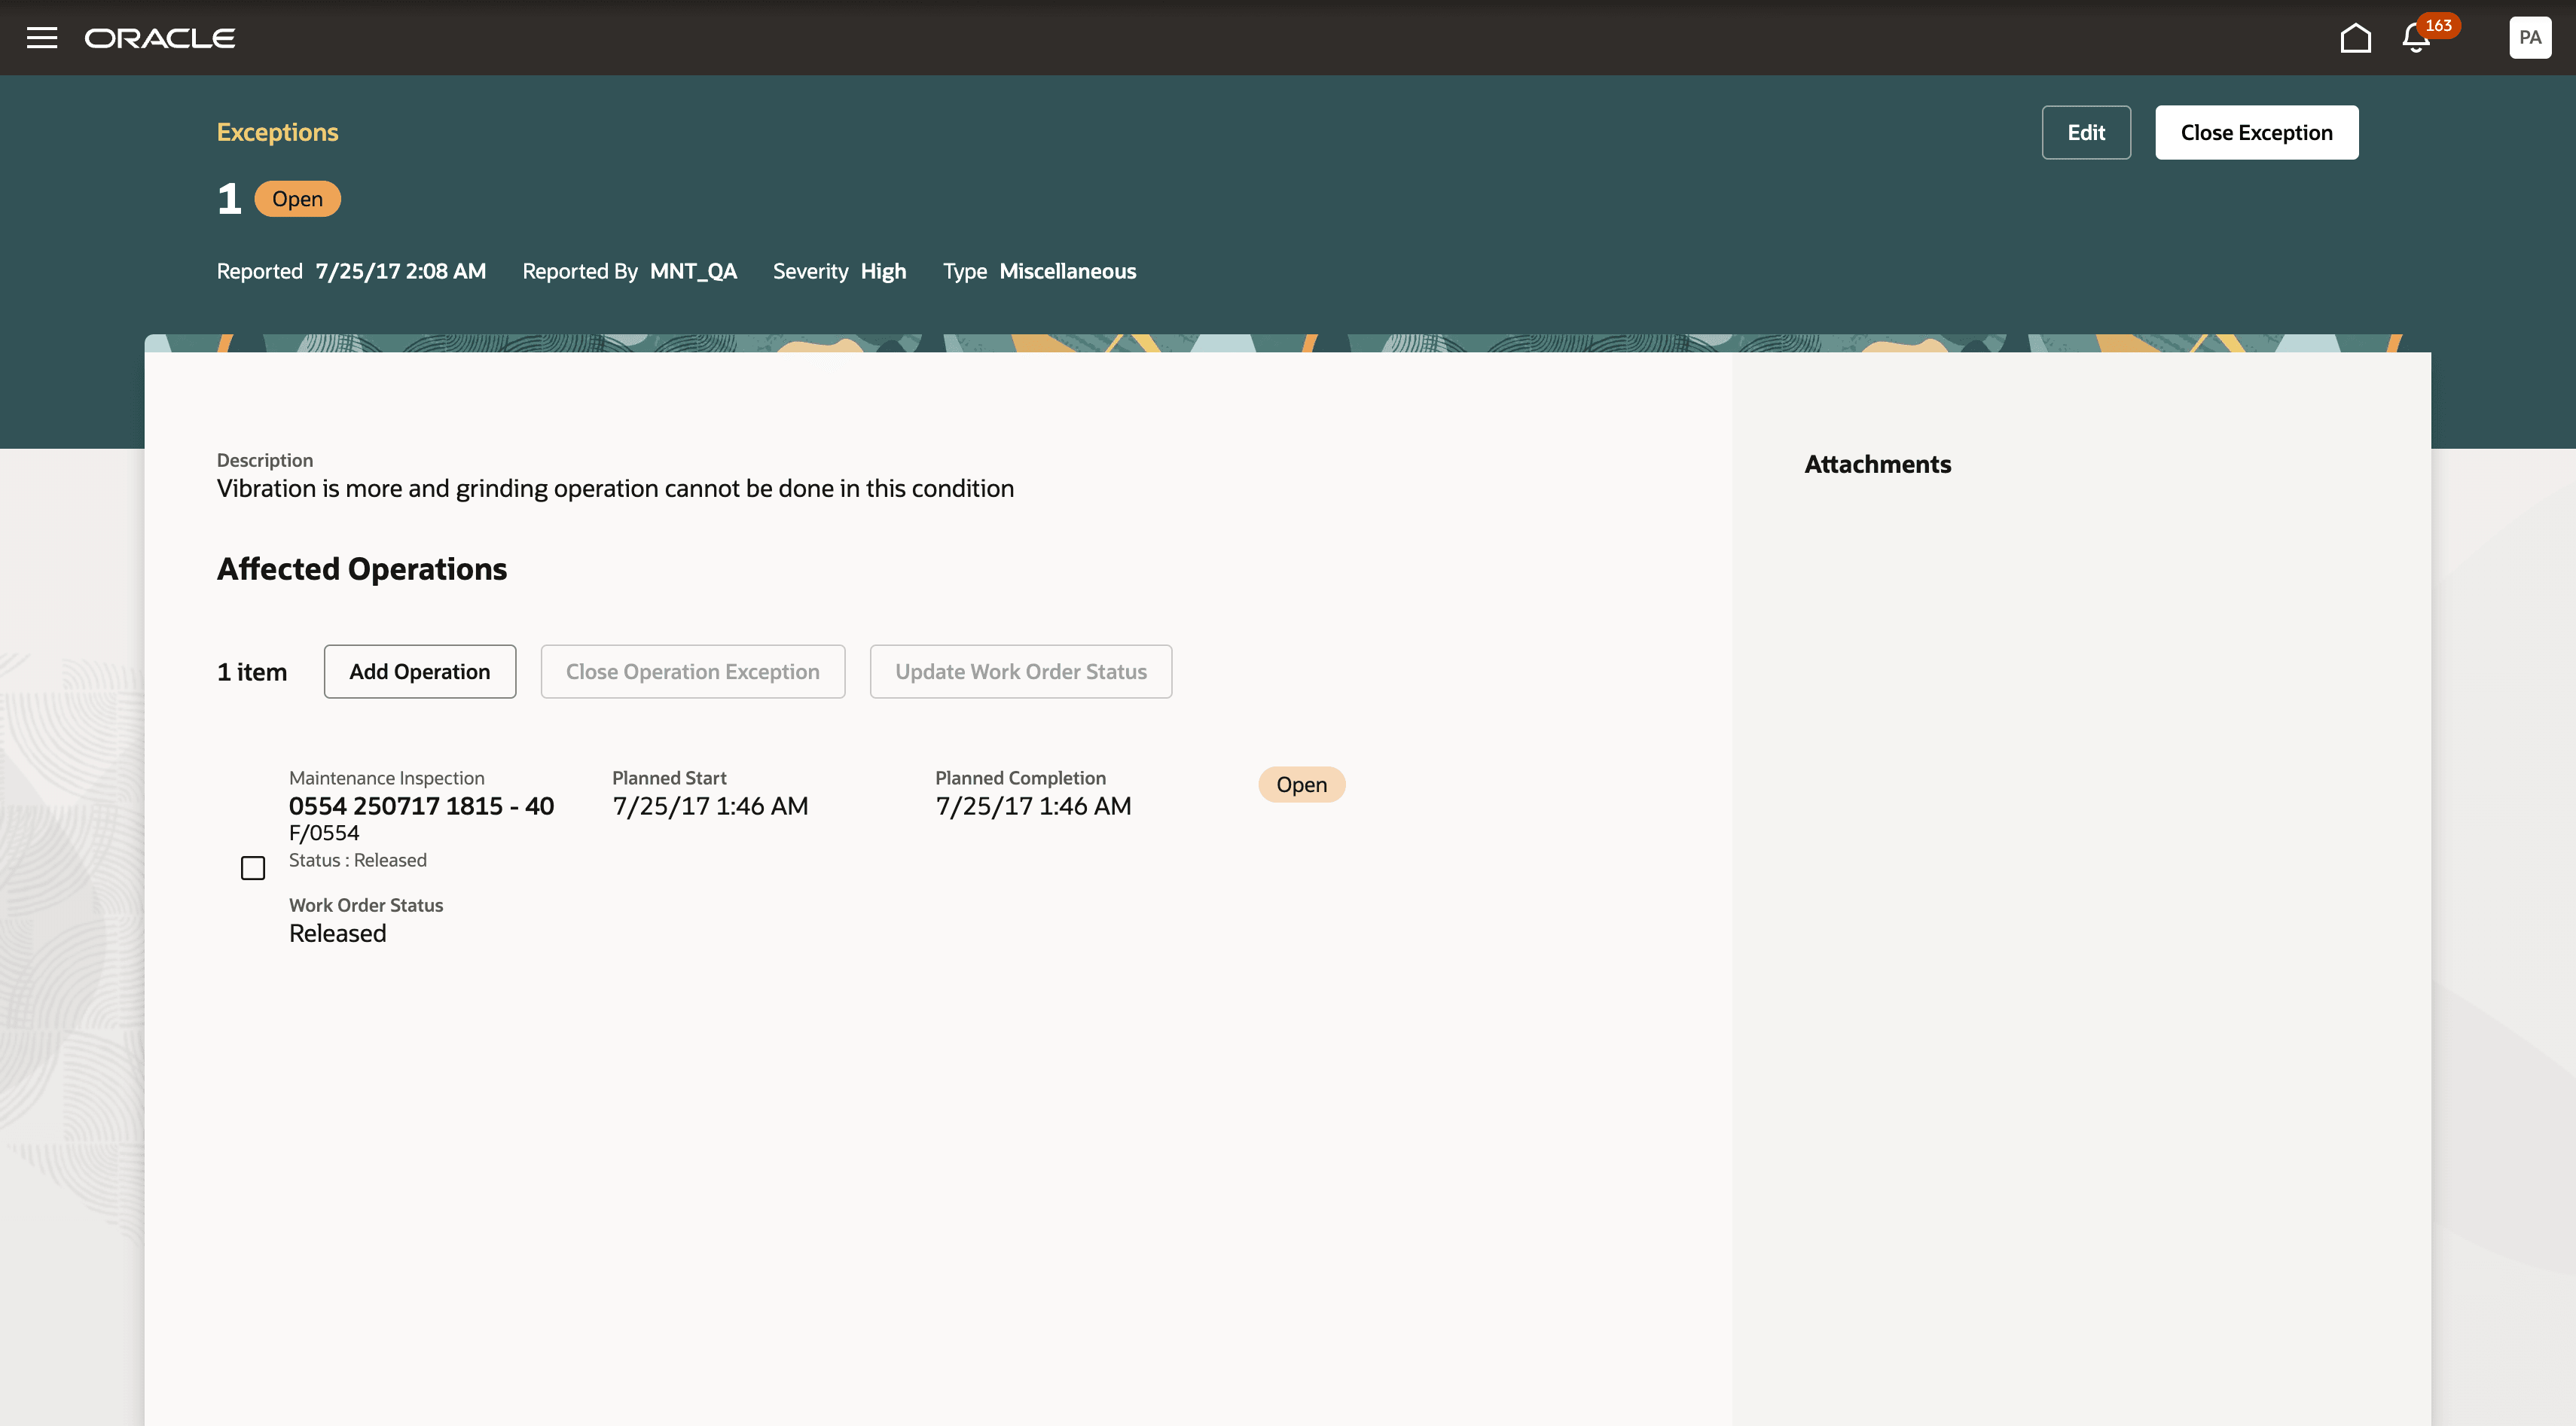Return to Exceptions via the breadcrumb link
Image resolution: width=2576 pixels, height=1426 pixels.
coord(277,131)
